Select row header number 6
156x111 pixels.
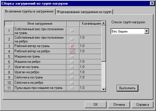tap(9, 62)
